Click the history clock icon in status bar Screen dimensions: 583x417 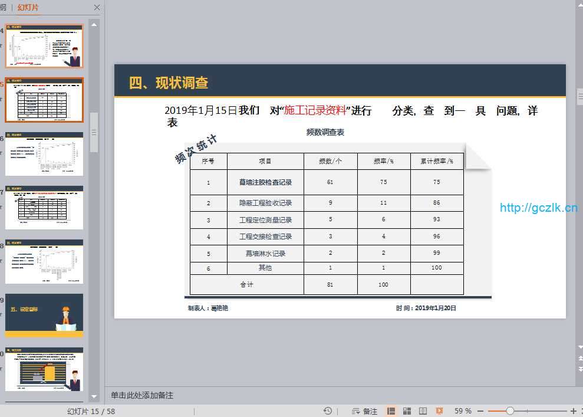coord(328,411)
